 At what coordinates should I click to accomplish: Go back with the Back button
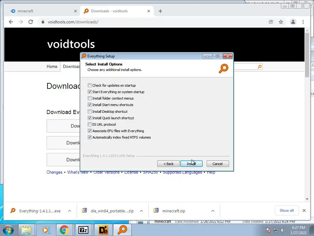(168, 164)
